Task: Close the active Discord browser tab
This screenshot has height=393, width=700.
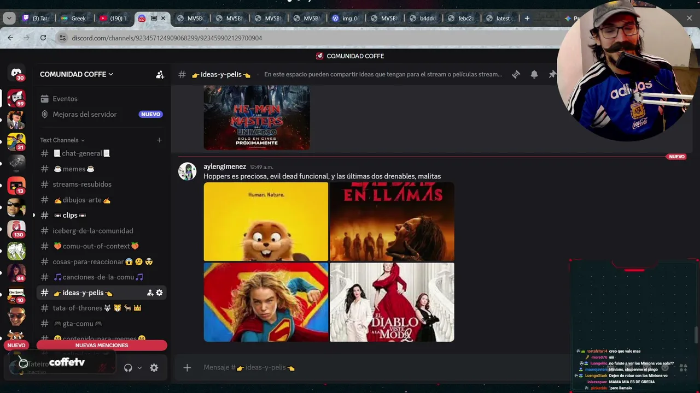Action: [163, 18]
